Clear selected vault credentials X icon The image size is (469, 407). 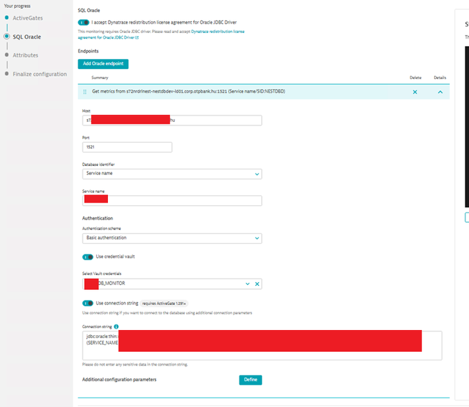click(x=257, y=284)
